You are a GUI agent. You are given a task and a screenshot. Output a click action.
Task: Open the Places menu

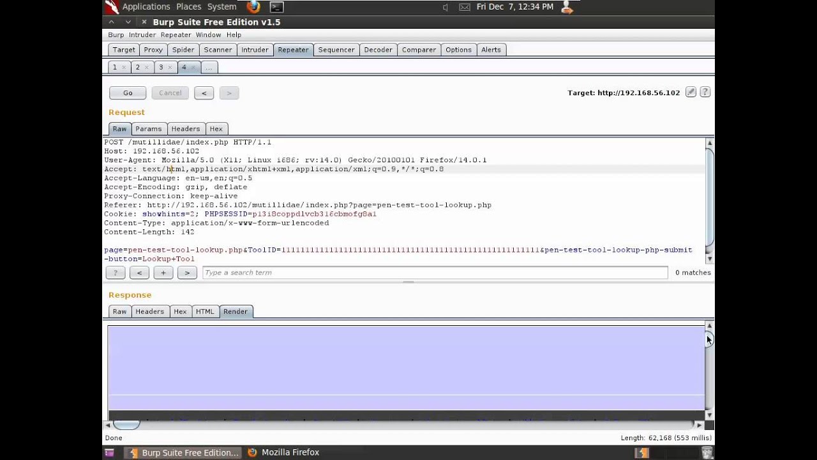[189, 6]
